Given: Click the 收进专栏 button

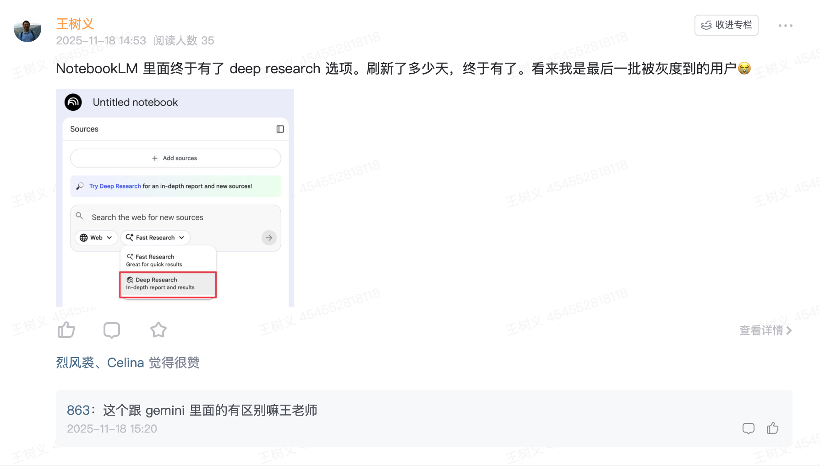Looking at the screenshot, I should tap(726, 25).
